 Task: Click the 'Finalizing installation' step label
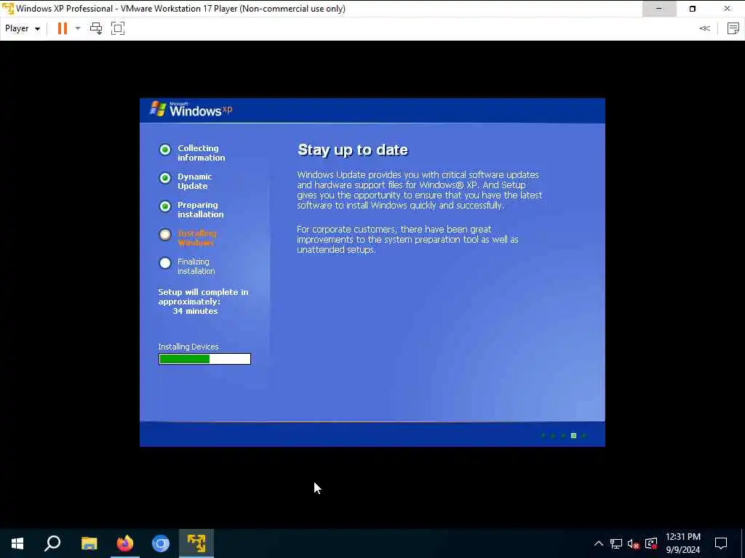coord(196,266)
